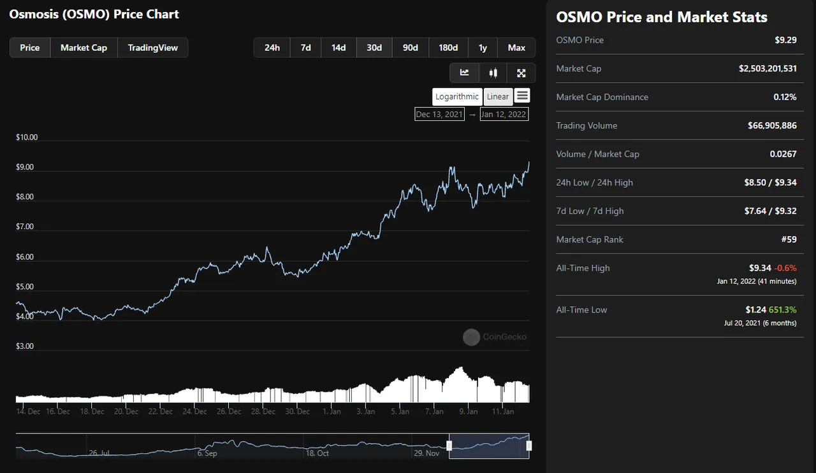Viewport: 816px width, 473px height.
Task: Edit the end date Jan 12, 2022
Action: coord(504,115)
